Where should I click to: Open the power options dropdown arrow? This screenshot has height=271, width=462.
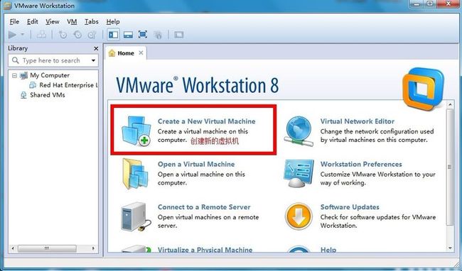23,35
